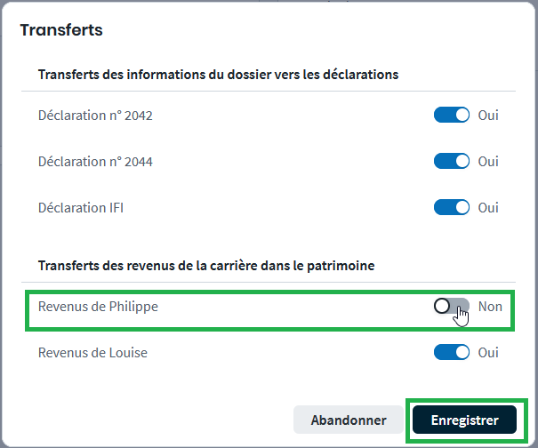Click the Revenus de Philippe label
538x448 pixels.
[x=98, y=307]
